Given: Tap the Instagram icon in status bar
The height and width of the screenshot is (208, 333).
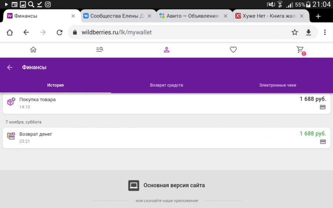Looking at the screenshot, I should click(x=48, y=4).
